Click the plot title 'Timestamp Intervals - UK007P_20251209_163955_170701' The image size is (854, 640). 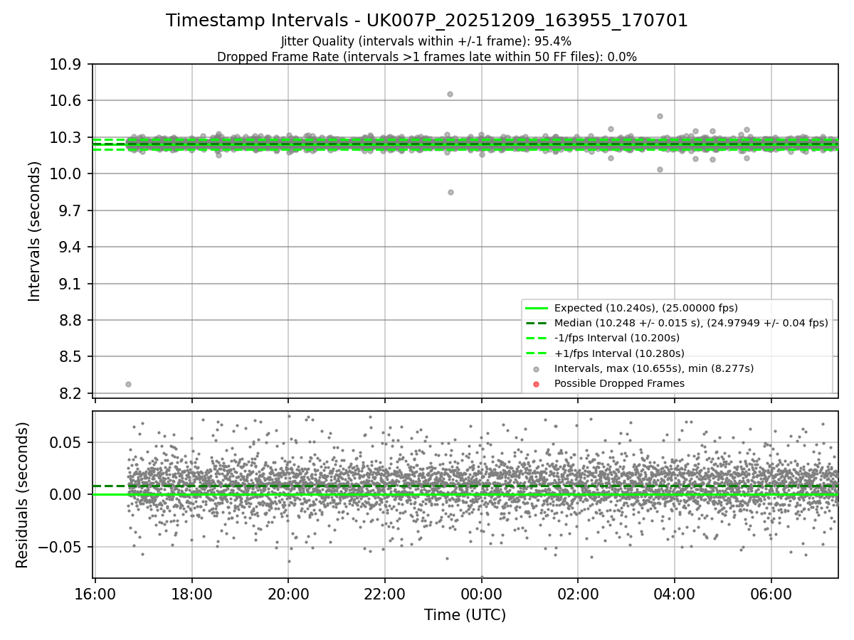pos(427,21)
